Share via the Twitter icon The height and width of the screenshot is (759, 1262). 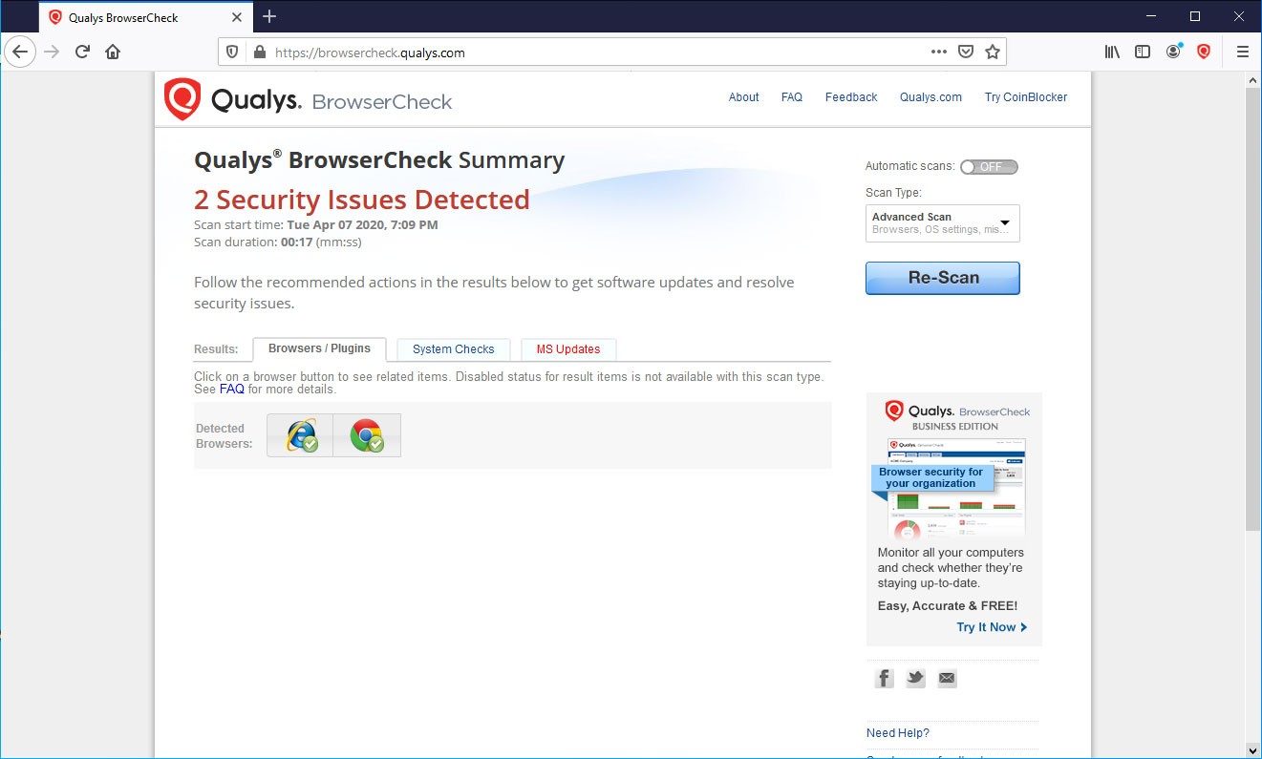pyautogui.click(x=915, y=678)
